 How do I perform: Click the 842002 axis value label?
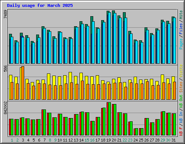[x=5, y=108]
